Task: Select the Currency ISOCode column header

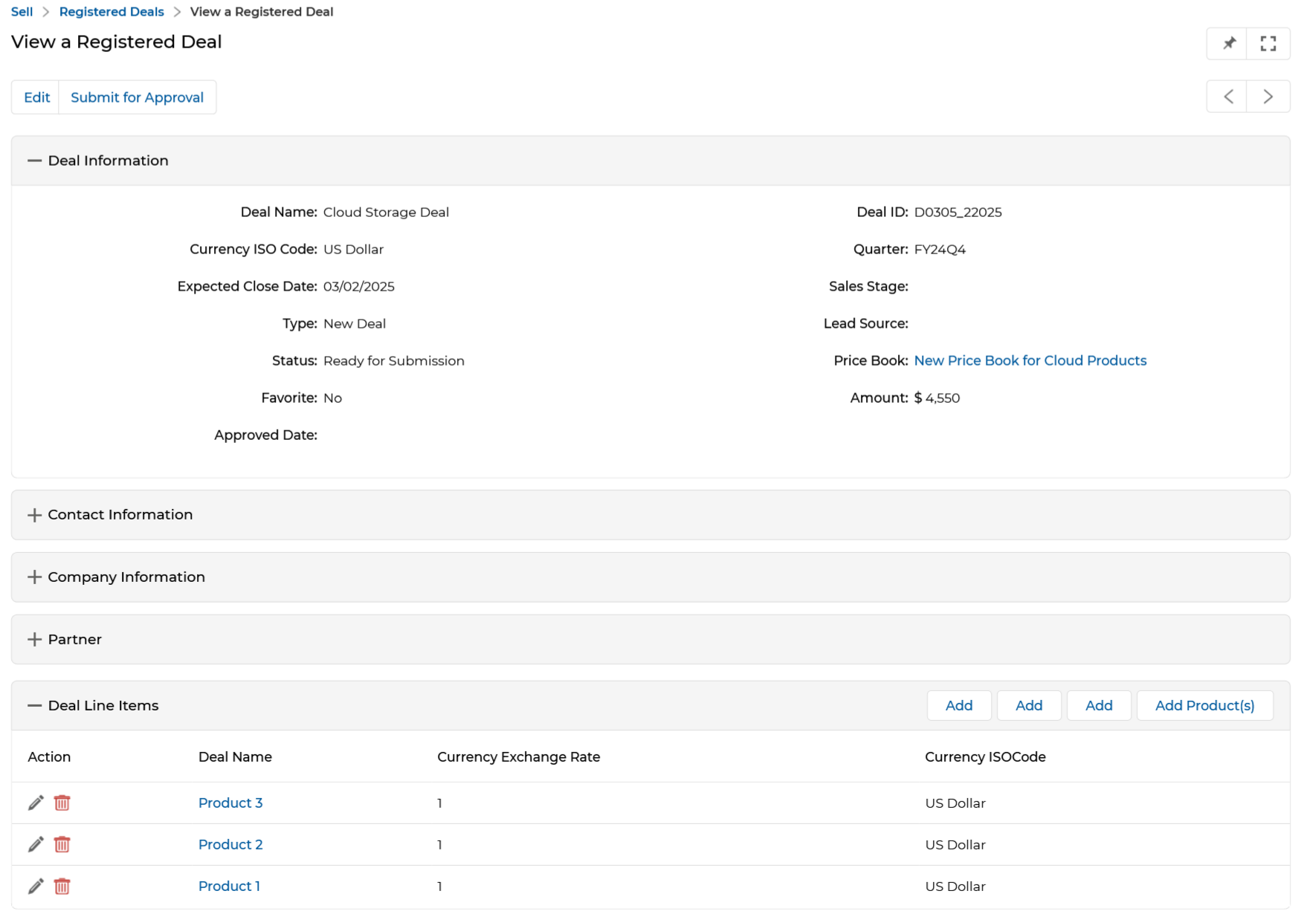Action: pos(985,756)
